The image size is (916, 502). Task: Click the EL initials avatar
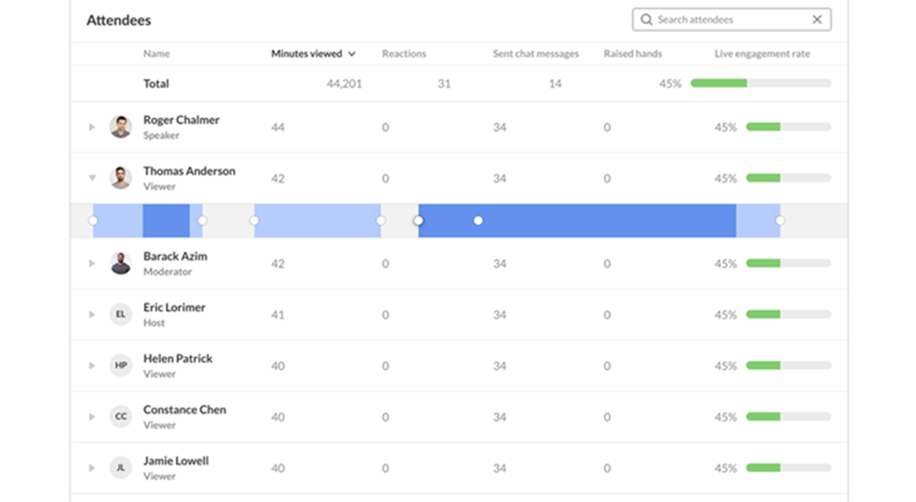(x=121, y=315)
